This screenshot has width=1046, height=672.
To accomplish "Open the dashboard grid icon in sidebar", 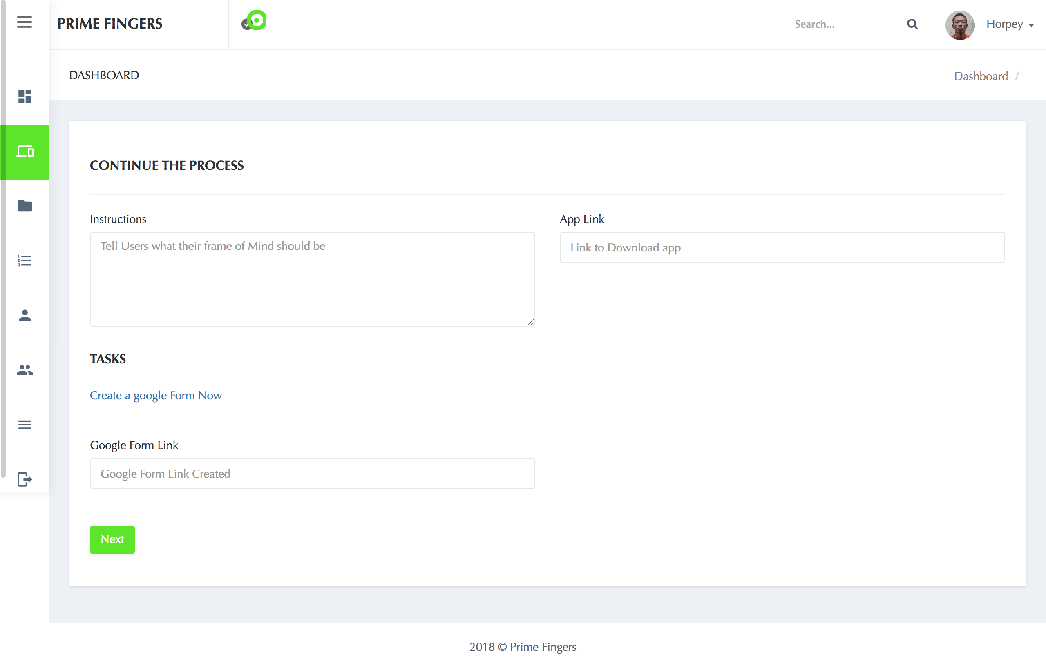I will (25, 96).
